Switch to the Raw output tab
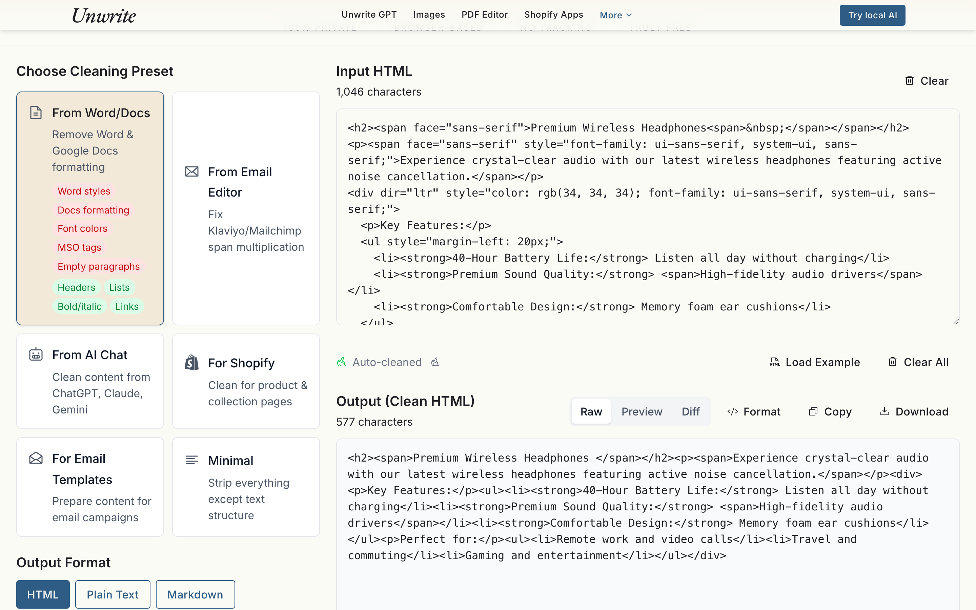976x610 pixels. 591,411
